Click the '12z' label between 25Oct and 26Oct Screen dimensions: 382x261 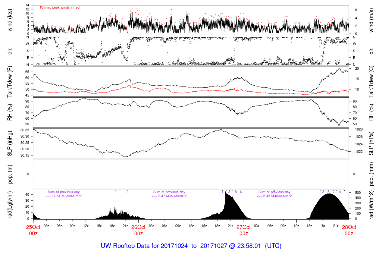click(86, 226)
